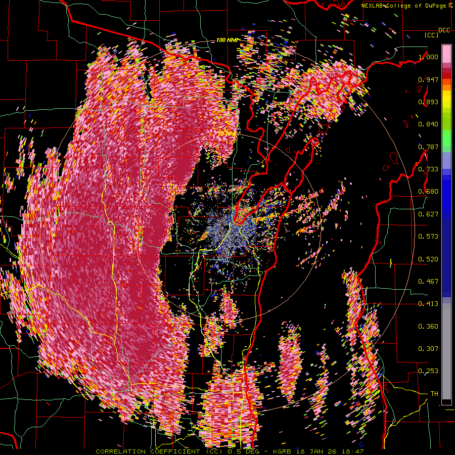Select the 0.840 legend value
The width and height of the screenshot is (455, 455).
tap(428, 124)
